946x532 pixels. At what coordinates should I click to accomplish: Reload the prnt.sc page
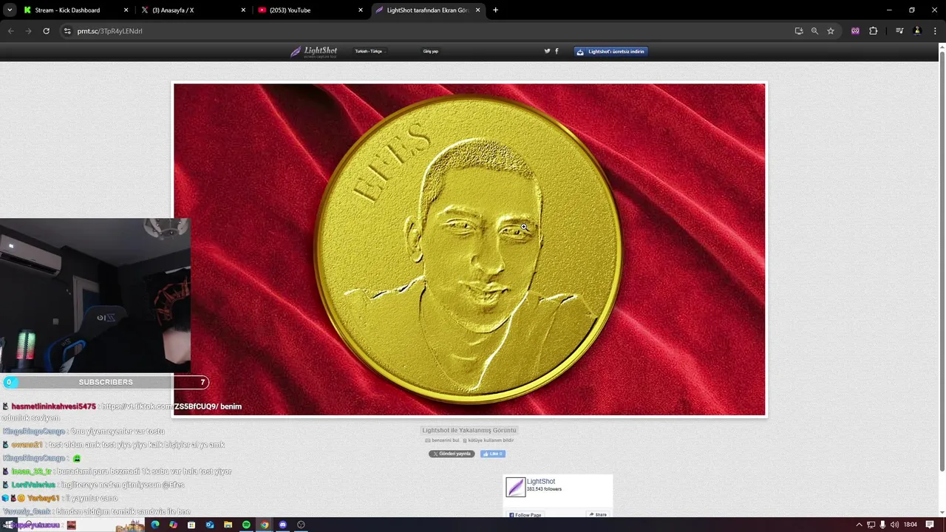(46, 31)
